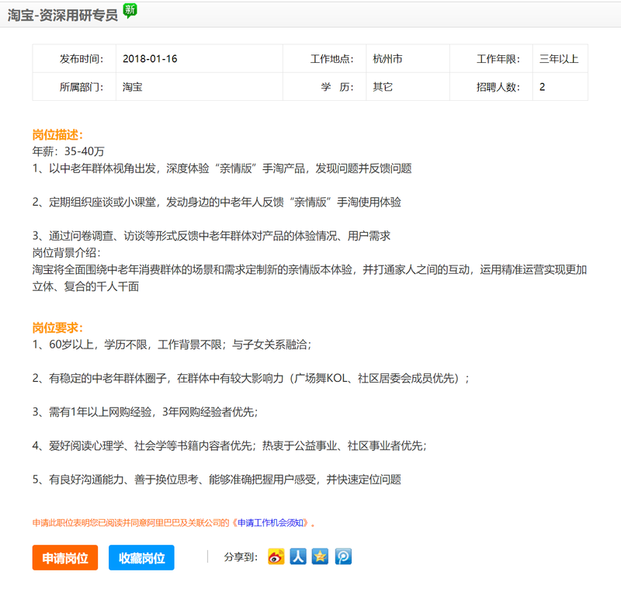Share via the yellow star Qzone icon
The image size is (621, 596).
pos(320,556)
